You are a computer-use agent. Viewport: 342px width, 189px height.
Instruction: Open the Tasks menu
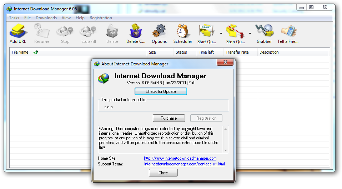(x=14, y=18)
